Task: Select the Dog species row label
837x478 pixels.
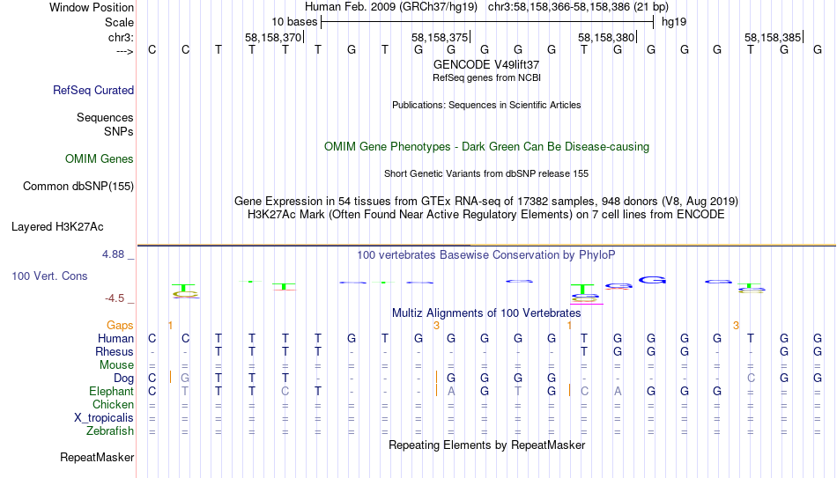Action: point(123,379)
